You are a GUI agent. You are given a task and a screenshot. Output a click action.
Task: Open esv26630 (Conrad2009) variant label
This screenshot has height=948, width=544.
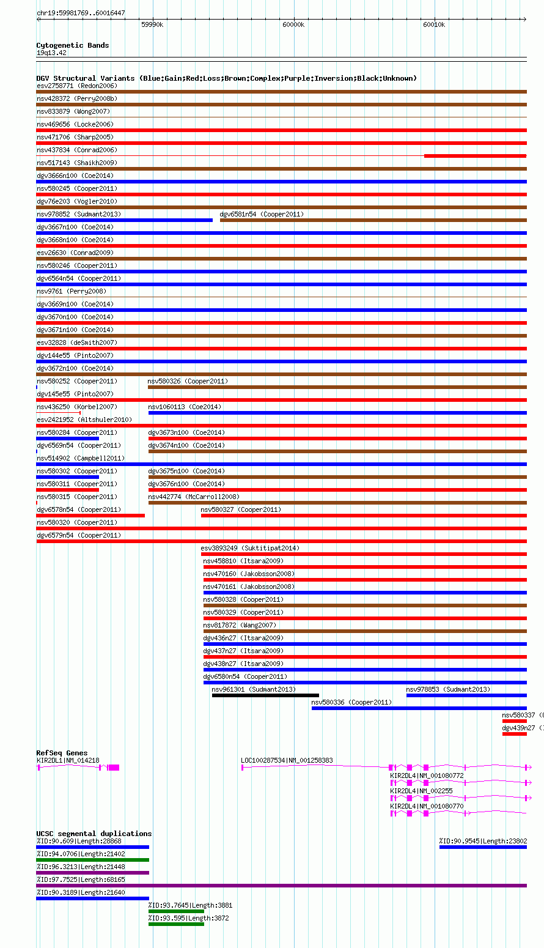pyautogui.click(x=75, y=253)
